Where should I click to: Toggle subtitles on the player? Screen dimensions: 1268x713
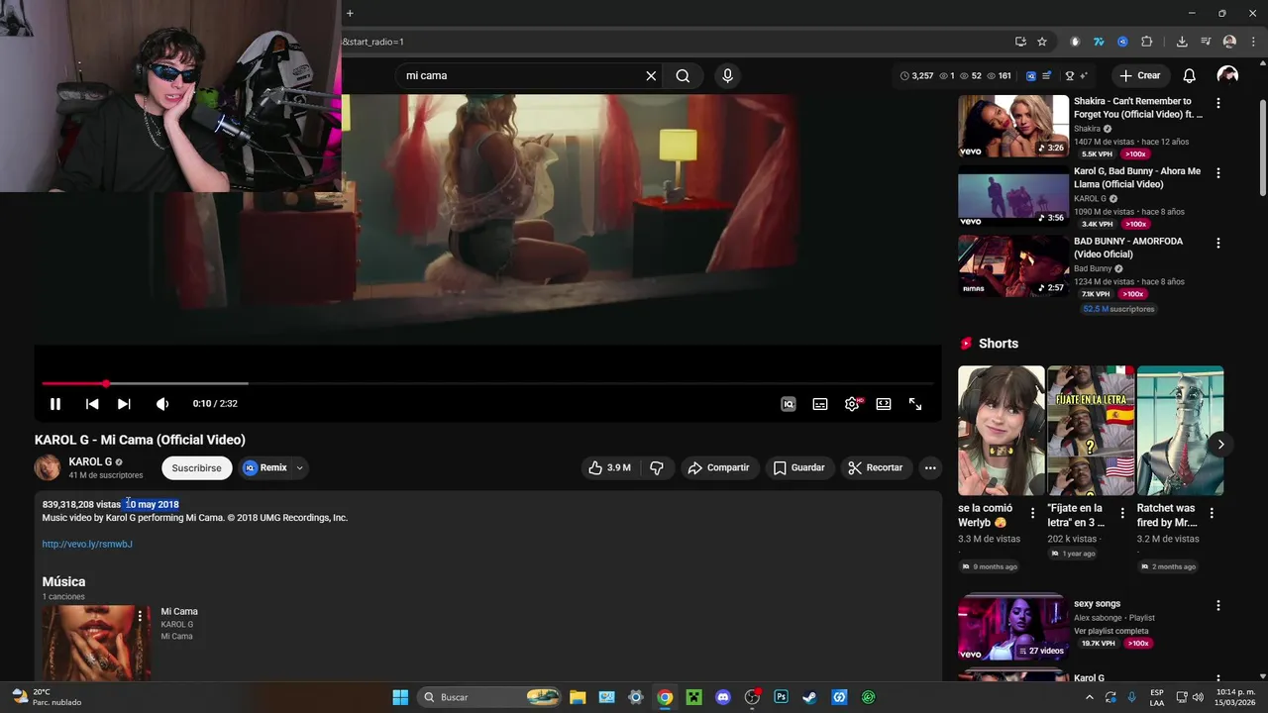[x=820, y=404]
